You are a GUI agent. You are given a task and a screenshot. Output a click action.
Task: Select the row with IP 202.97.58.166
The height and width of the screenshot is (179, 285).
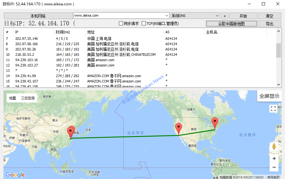point(140,44)
